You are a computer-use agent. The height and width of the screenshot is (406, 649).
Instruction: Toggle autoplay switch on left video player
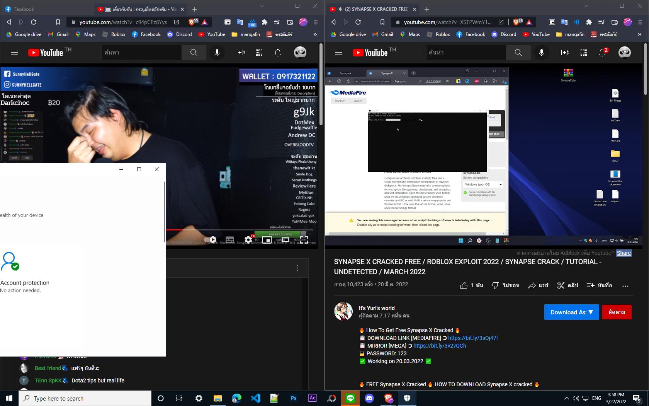tap(210, 240)
